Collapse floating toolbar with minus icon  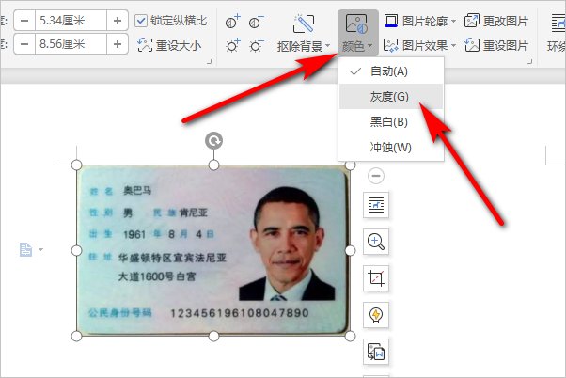[376, 176]
